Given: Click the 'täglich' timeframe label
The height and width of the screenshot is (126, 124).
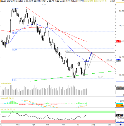Looking at the screenshot, I should 113,1.
